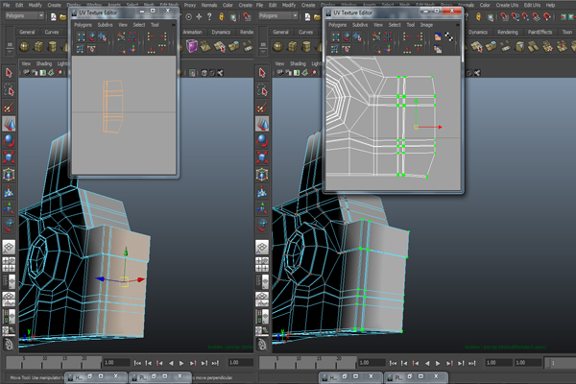Click the range slider handle in right window
576x384 pixels.
click(548, 363)
